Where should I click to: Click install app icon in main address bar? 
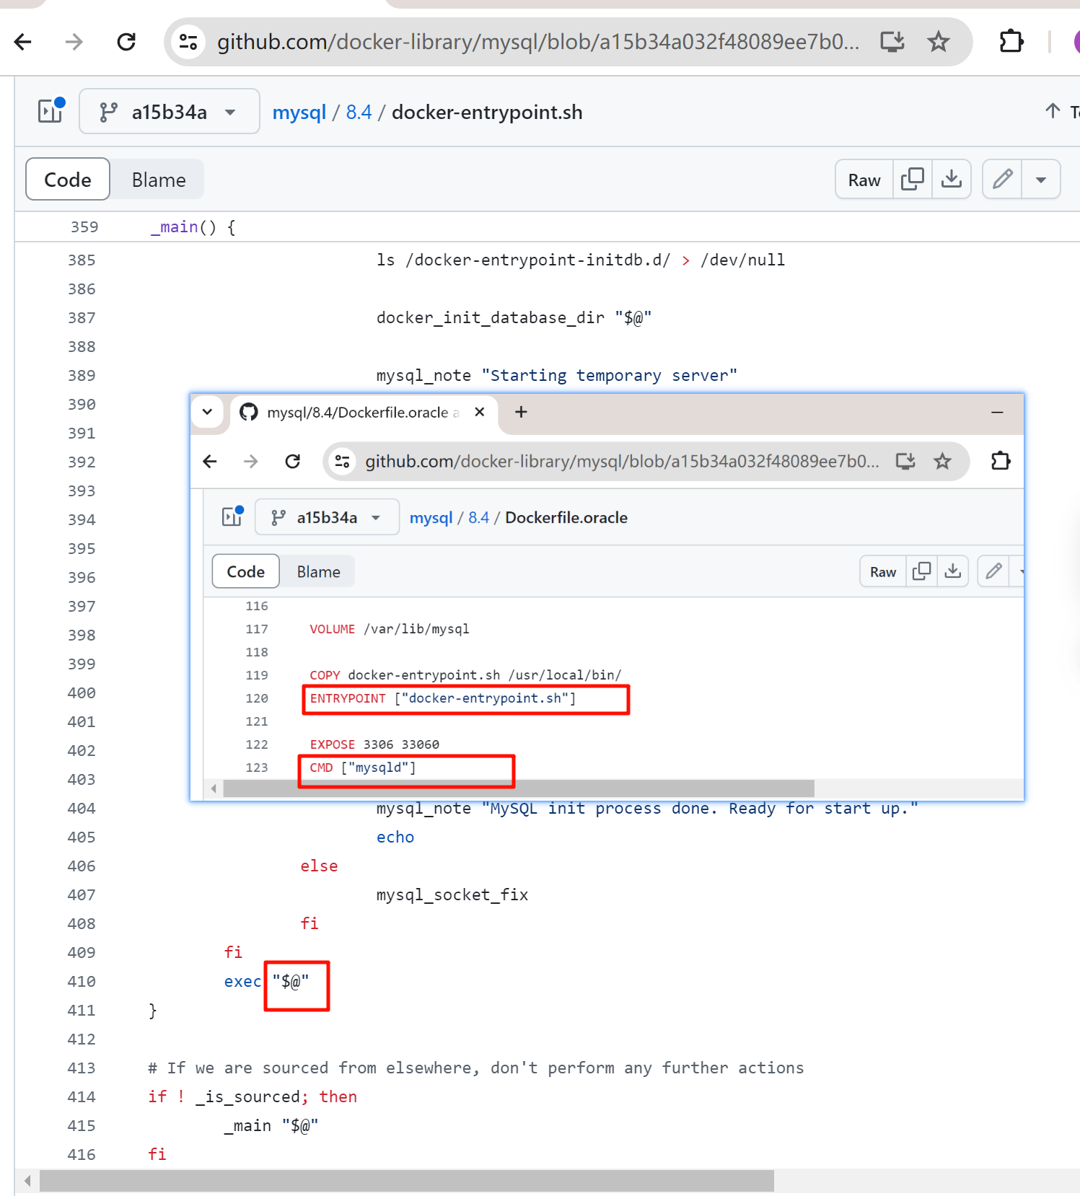892,42
